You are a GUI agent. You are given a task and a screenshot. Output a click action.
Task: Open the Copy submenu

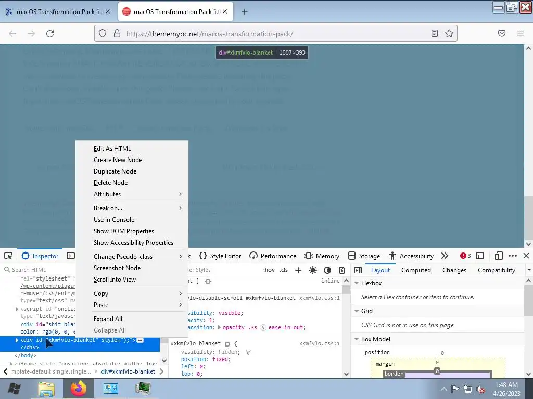click(x=132, y=294)
